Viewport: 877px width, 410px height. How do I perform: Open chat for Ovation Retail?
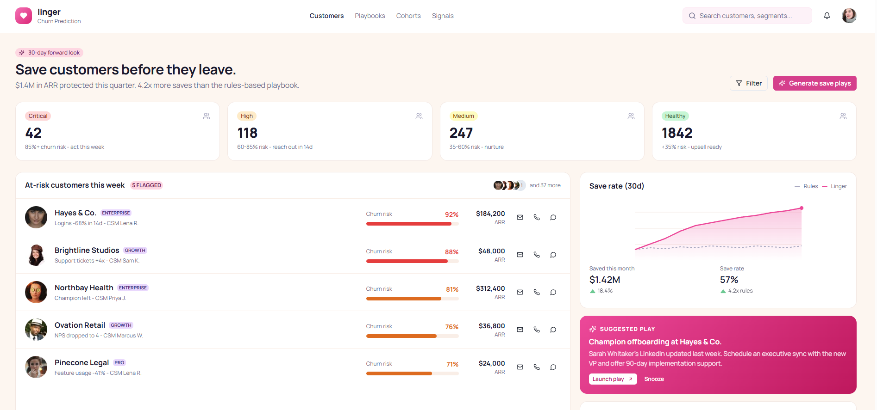coord(553,330)
